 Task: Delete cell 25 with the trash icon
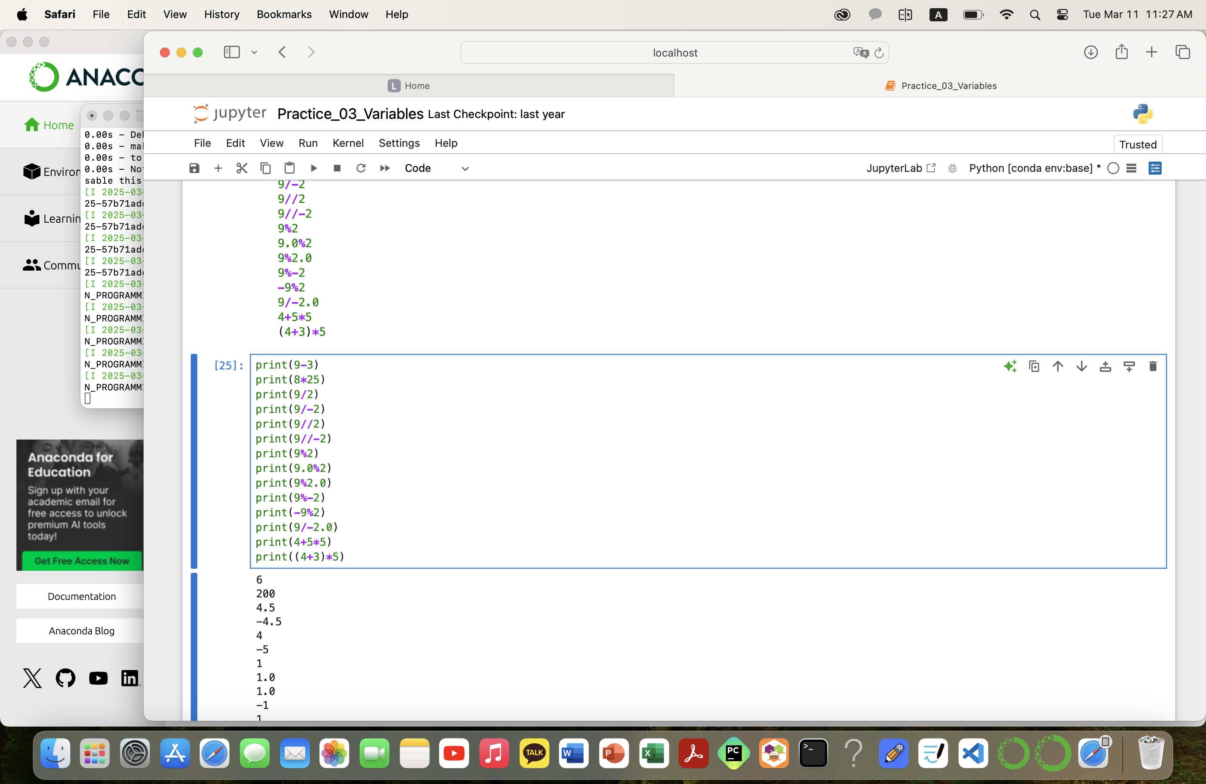[x=1153, y=366]
